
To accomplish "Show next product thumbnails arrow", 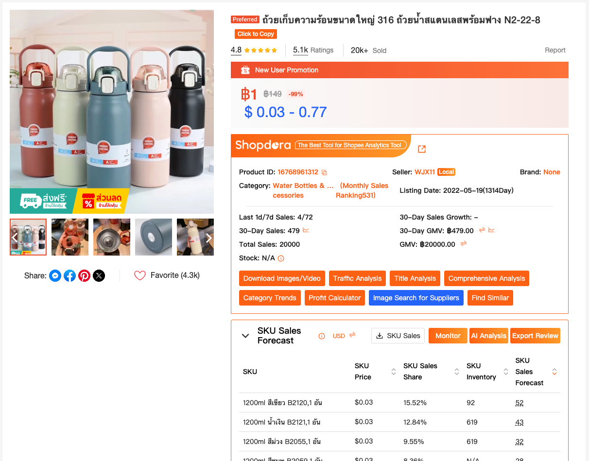I will click(x=208, y=238).
